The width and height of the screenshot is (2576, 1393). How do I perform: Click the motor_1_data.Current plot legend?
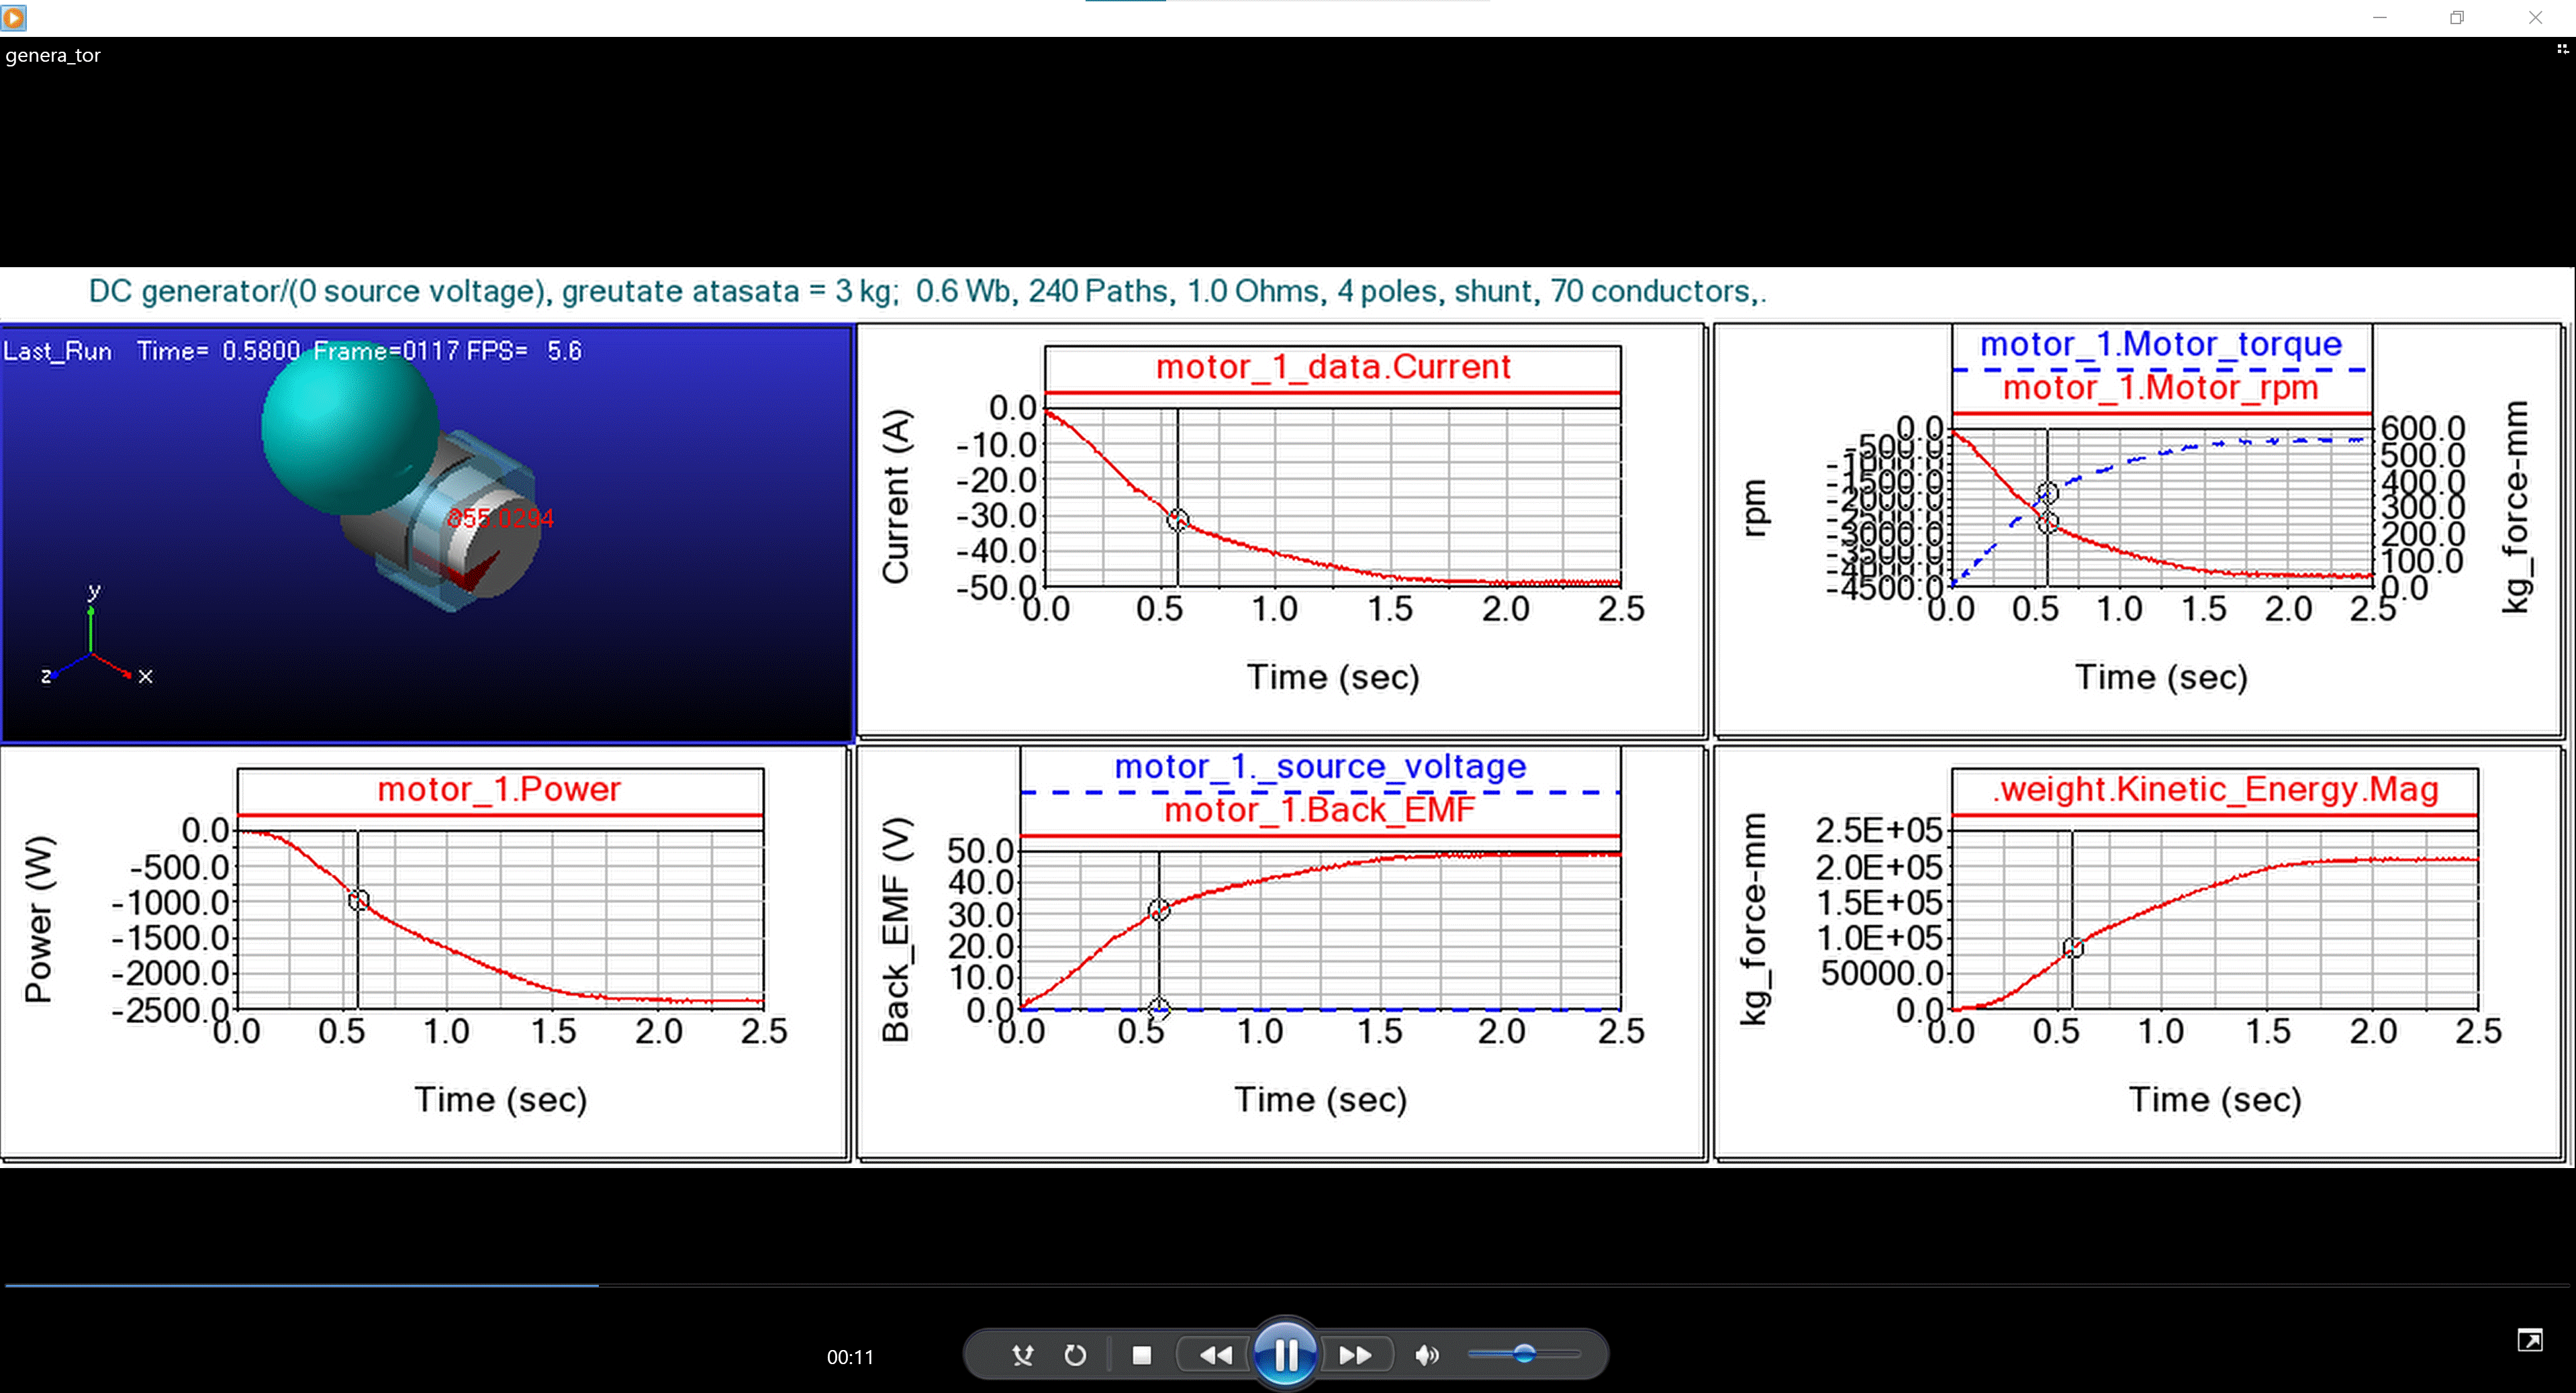[x=1332, y=367]
